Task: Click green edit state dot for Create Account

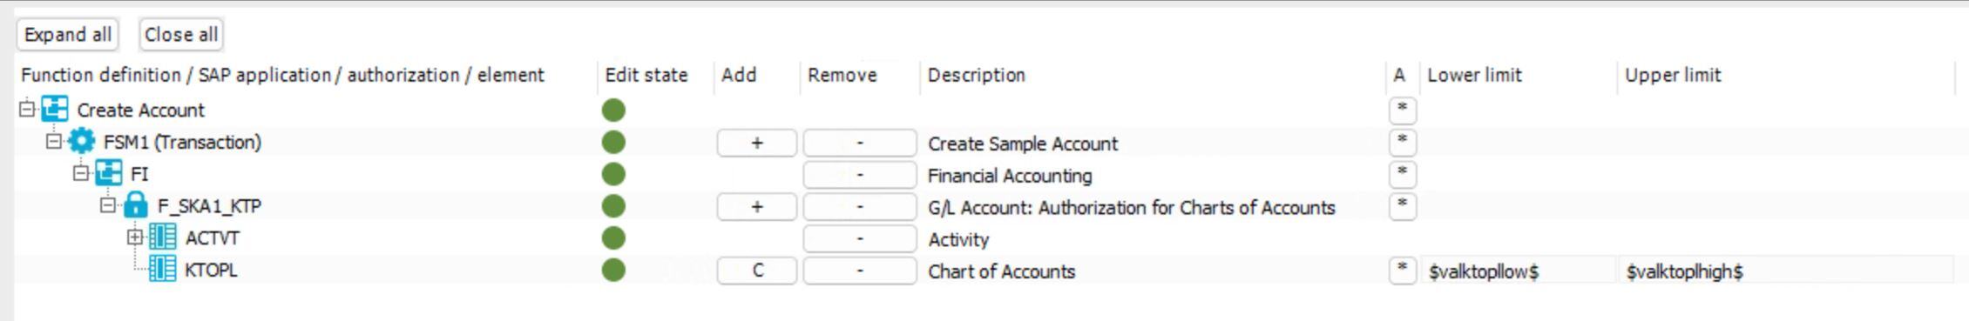Action: (x=613, y=110)
